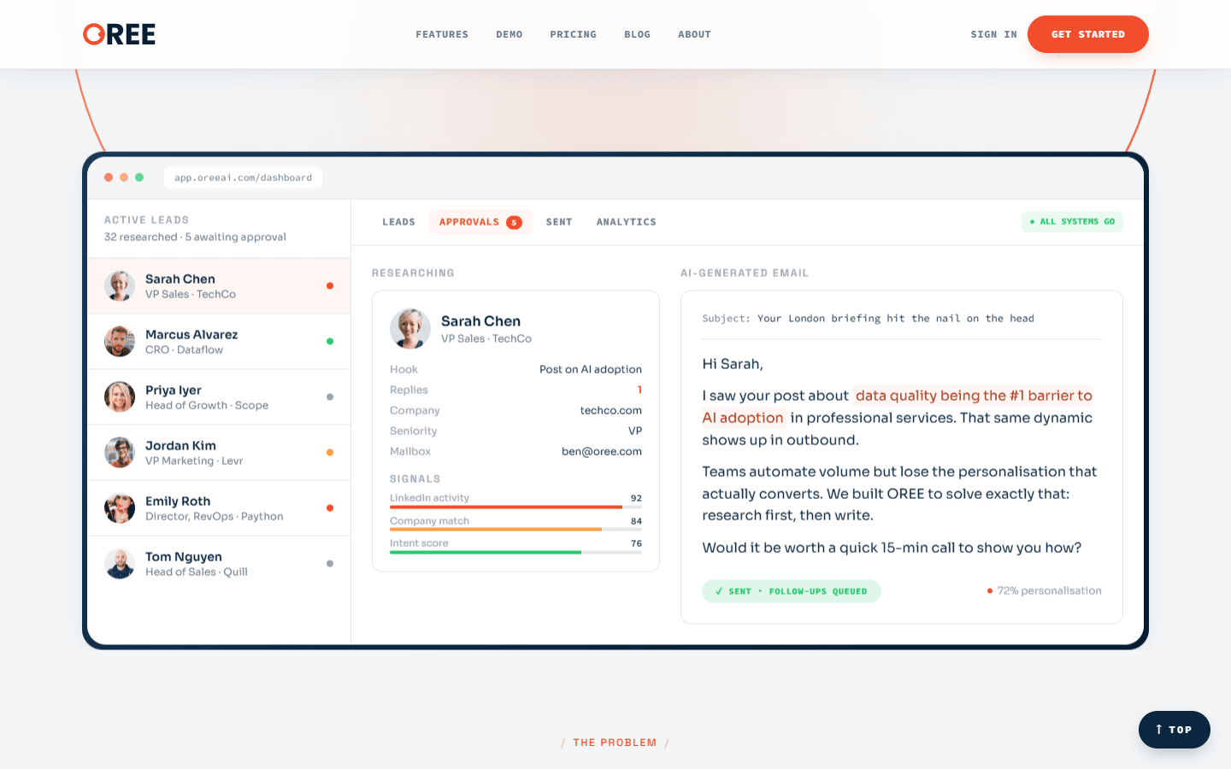Click the 72% personalisation indicator
The width and height of the screenshot is (1231, 769).
(1044, 591)
